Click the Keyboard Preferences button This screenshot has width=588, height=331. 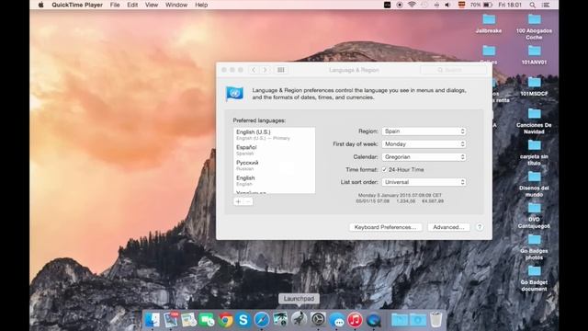coord(385,227)
